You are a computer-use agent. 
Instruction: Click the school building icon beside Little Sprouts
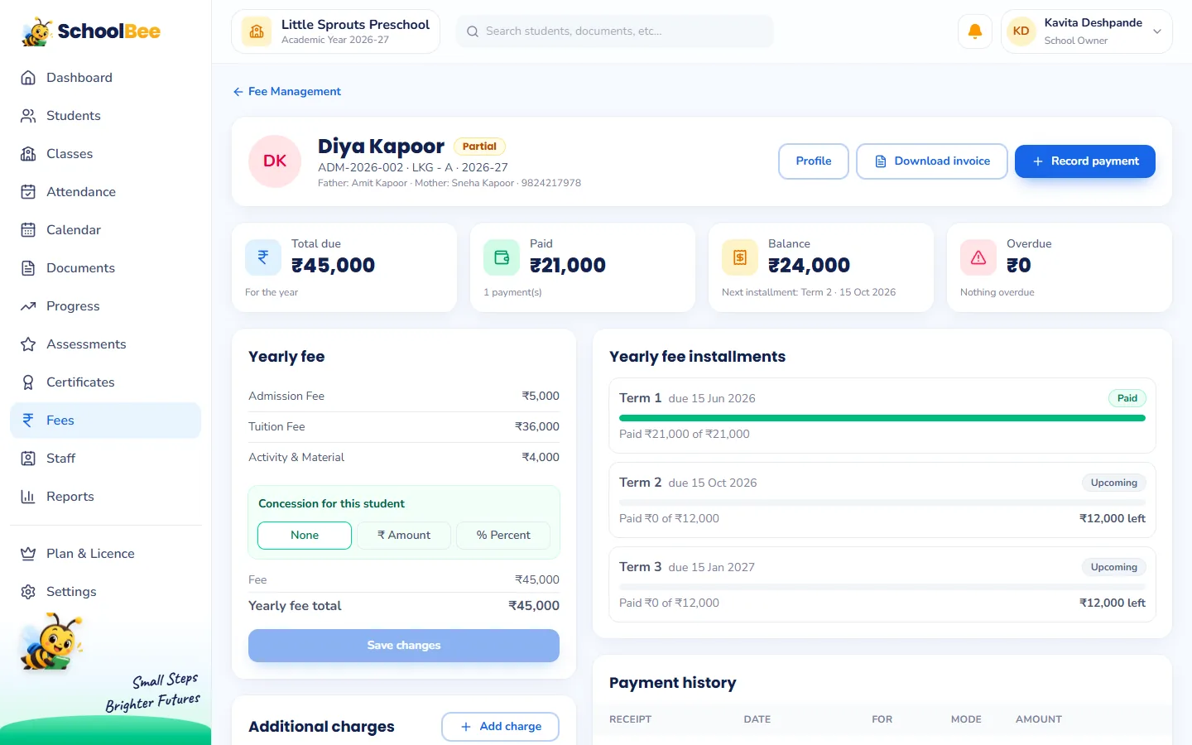point(257,31)
